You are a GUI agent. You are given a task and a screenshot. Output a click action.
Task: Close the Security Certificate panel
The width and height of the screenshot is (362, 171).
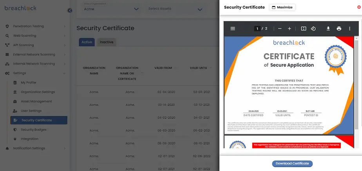coord(359,7)
